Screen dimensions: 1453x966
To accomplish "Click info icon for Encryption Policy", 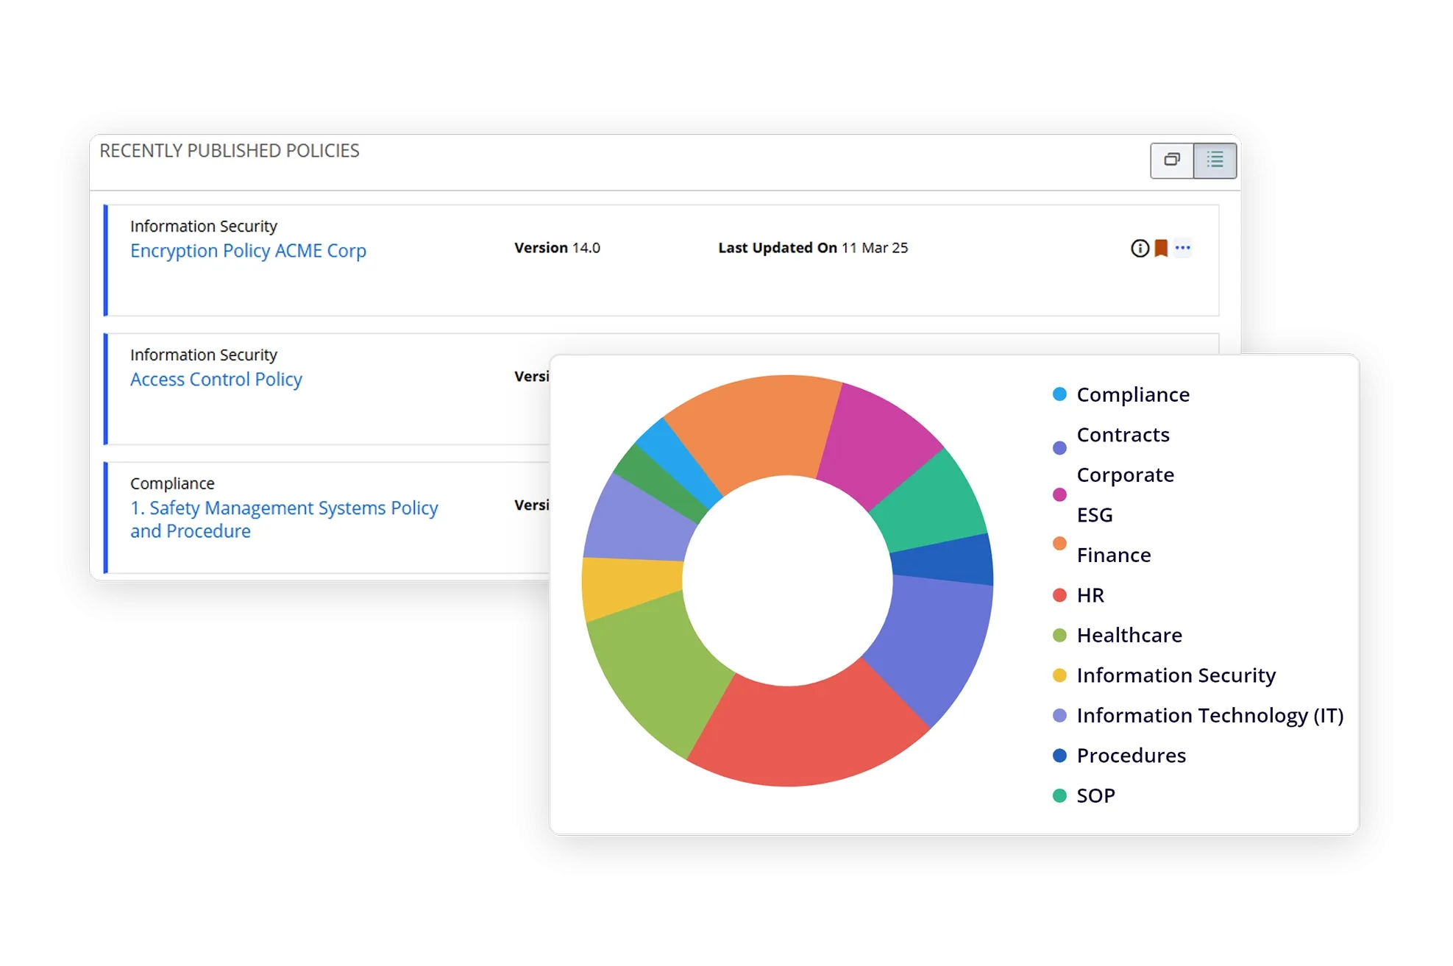I will click(x=1140, y=249).
